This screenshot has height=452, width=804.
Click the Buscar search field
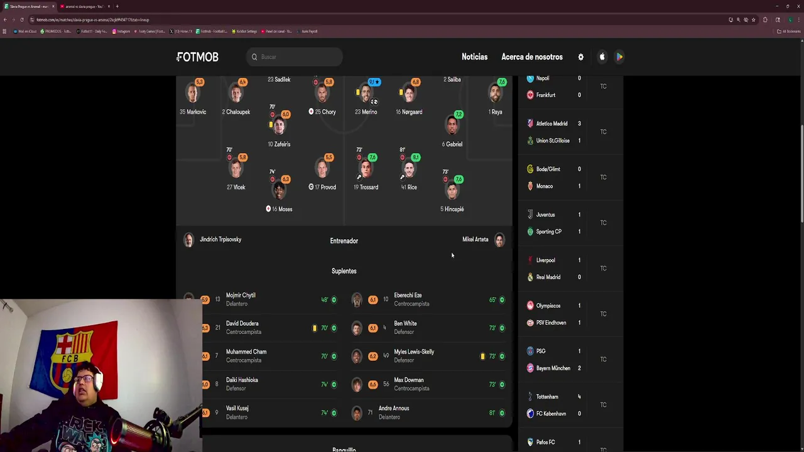[x=295, y=57]
